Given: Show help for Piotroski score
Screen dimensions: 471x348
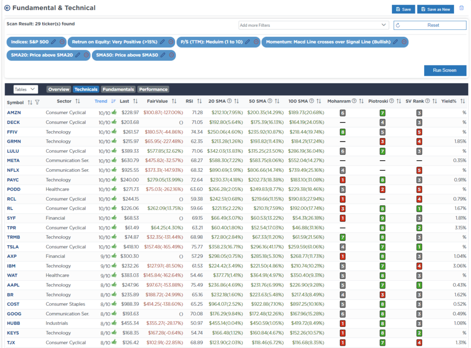Looking at the screenshot, I should click(392, 101).
